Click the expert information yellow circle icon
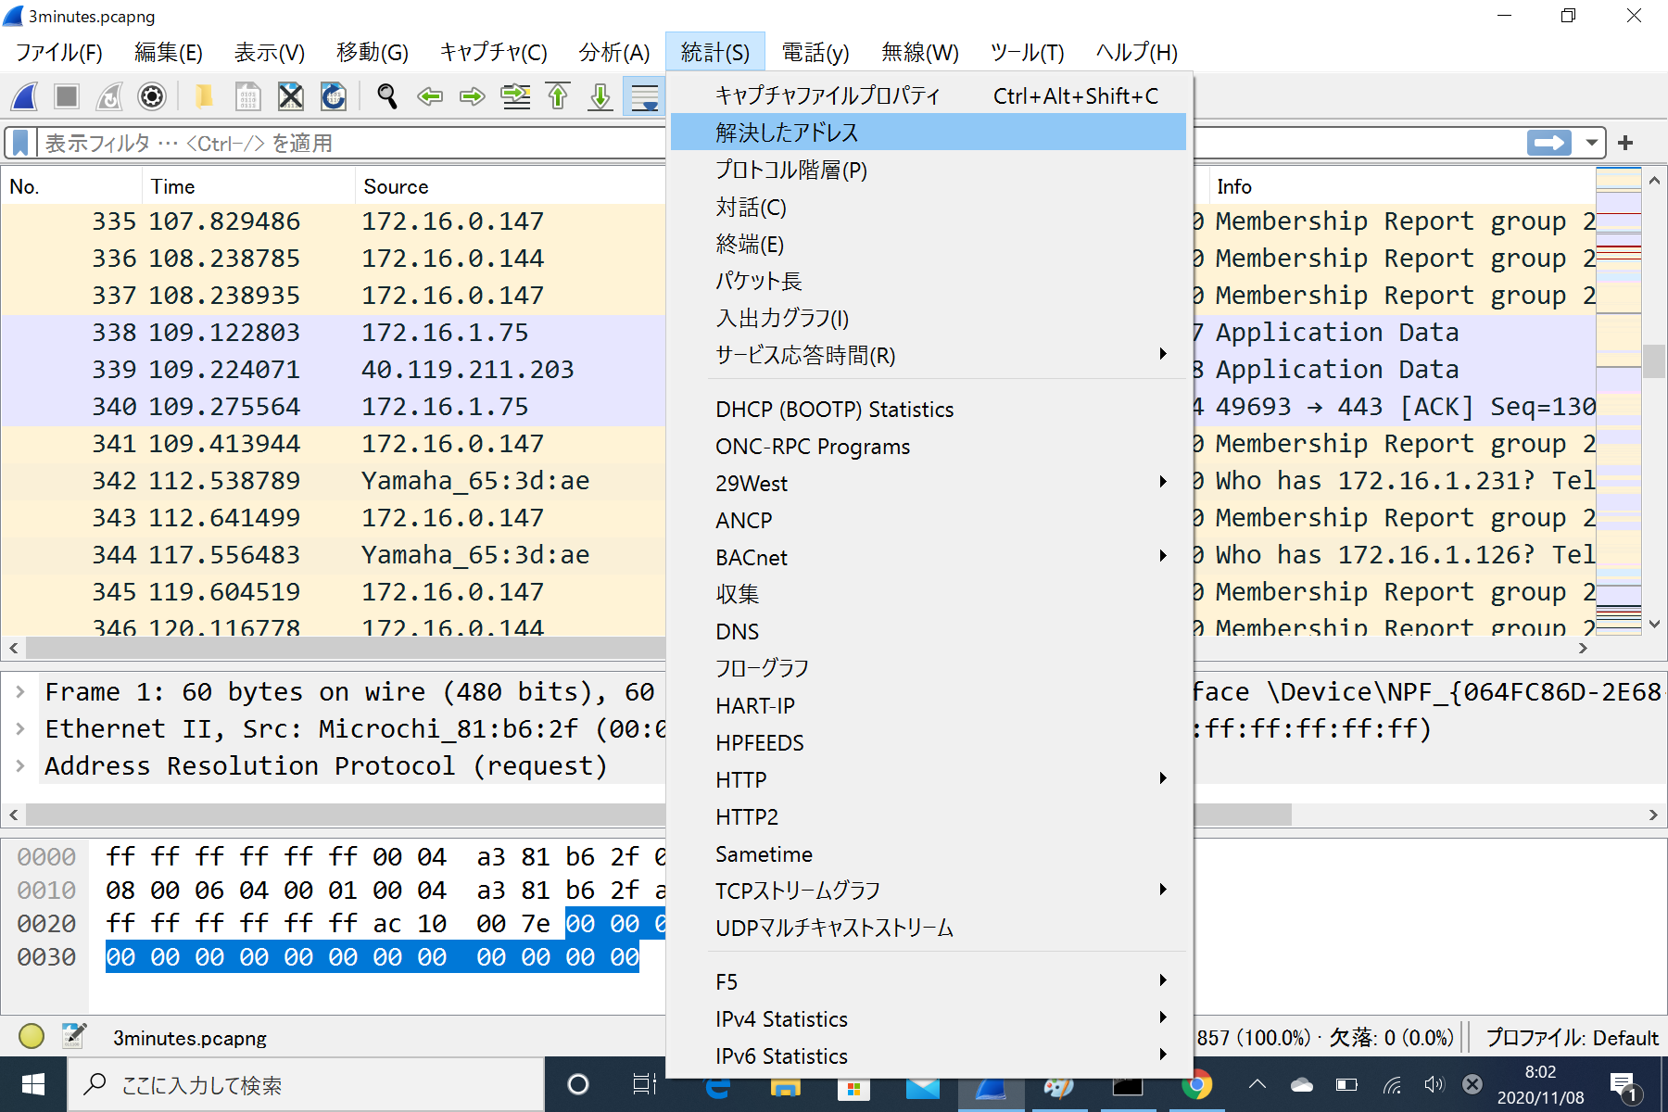 click(x=32, y=1036)
